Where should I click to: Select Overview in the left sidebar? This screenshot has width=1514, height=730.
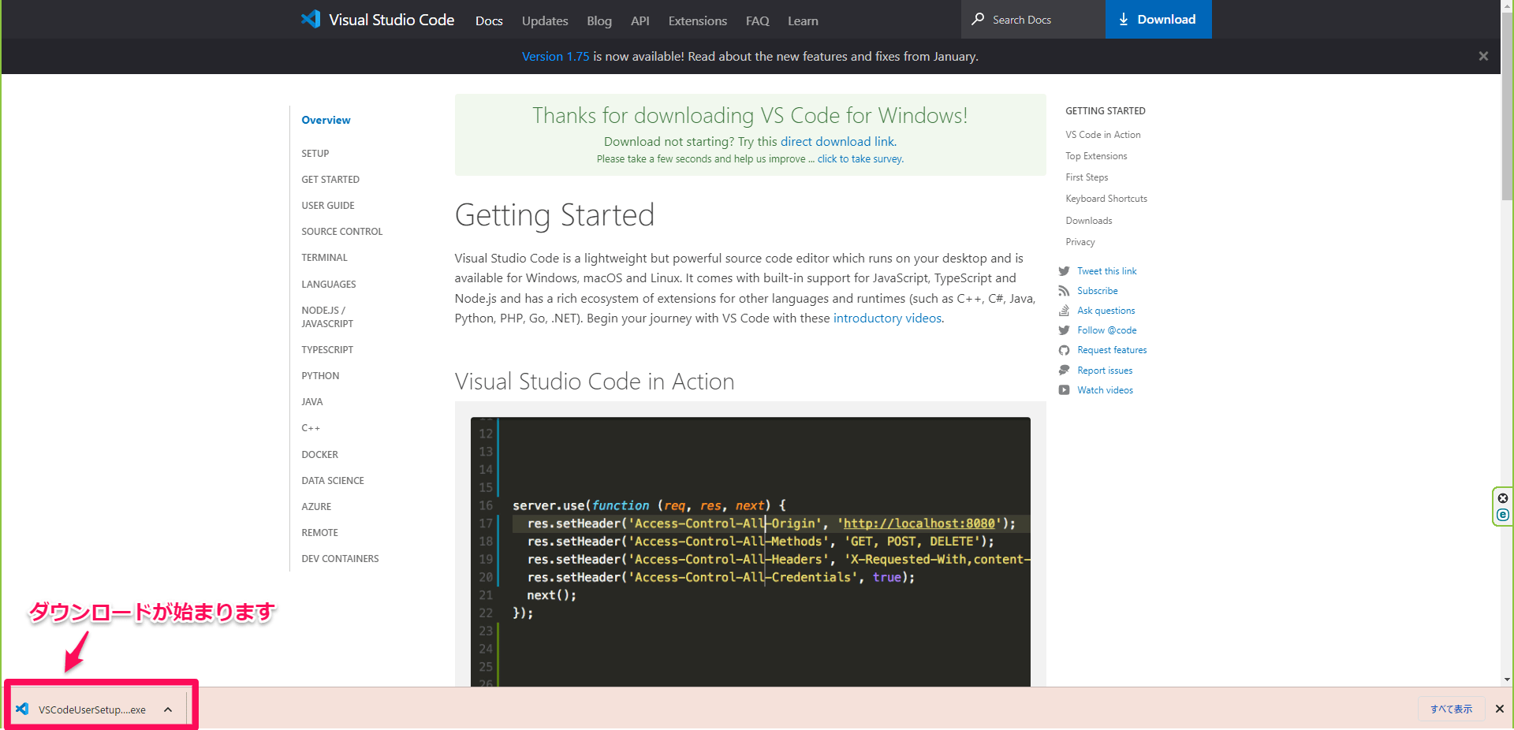[326, 120]
